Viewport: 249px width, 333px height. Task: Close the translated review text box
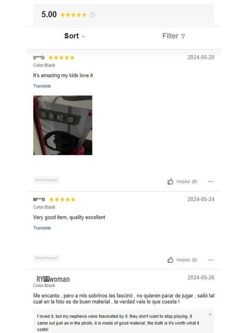[210, 314]
